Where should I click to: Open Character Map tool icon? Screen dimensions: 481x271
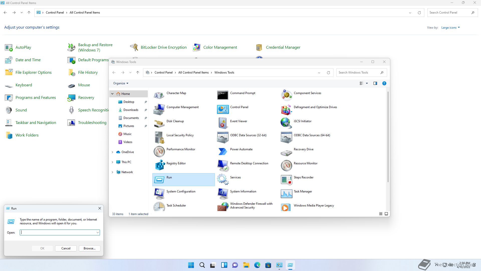point(159,95)
